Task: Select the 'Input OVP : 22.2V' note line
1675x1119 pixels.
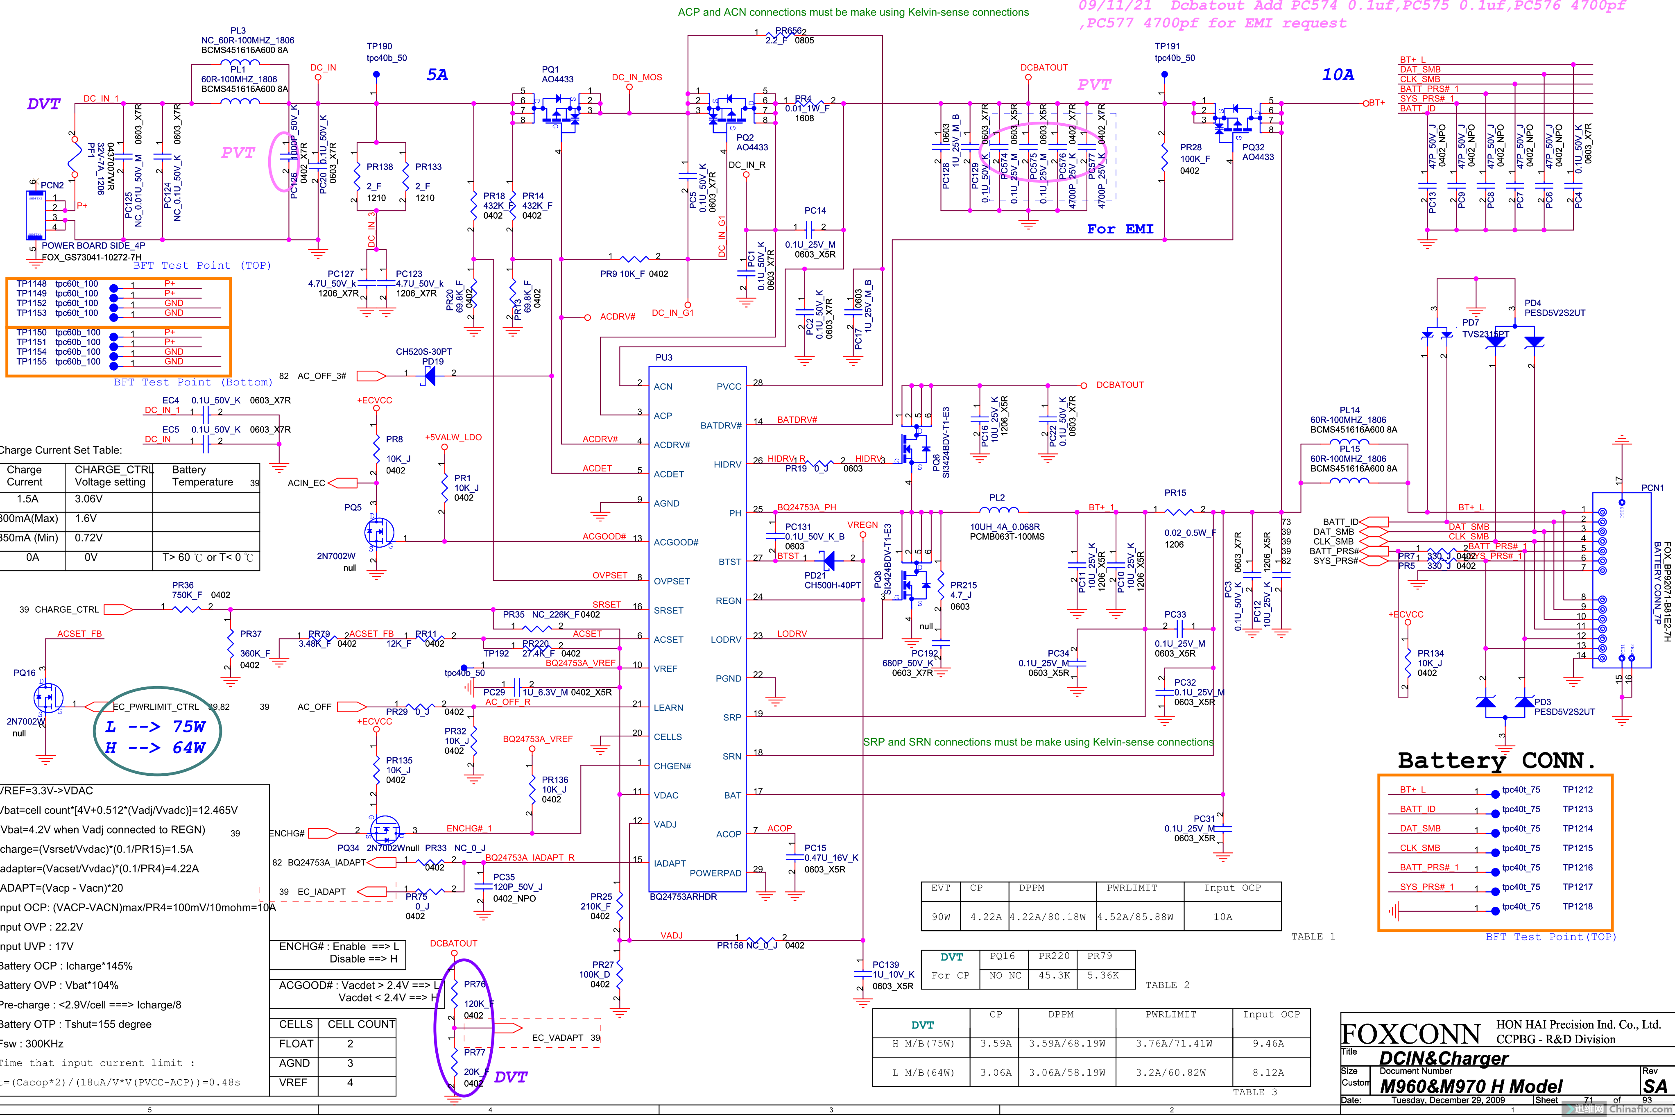Action: pyautogui.click(x=41, y=926)
